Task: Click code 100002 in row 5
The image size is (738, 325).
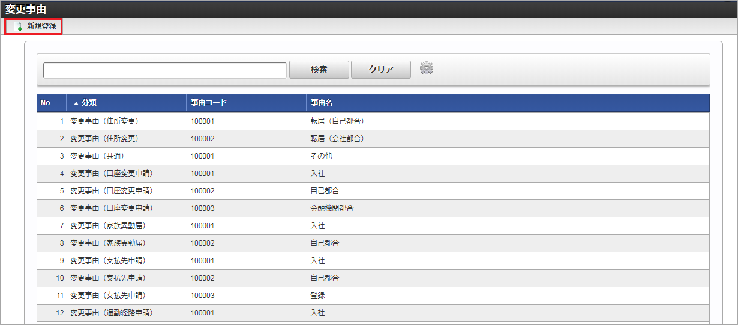Action: coord(202,191)
